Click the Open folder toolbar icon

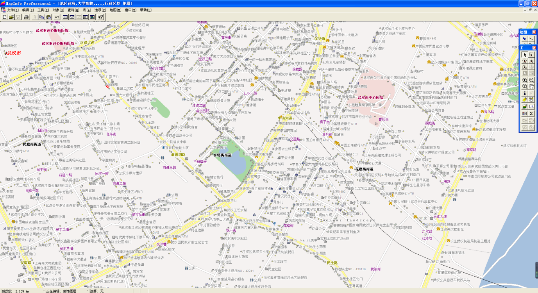pos(12,17)
